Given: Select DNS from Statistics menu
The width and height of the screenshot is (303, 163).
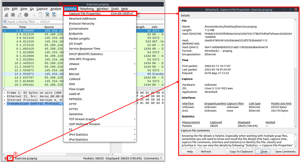Looking at the screenshot, I should click(100, 84).
